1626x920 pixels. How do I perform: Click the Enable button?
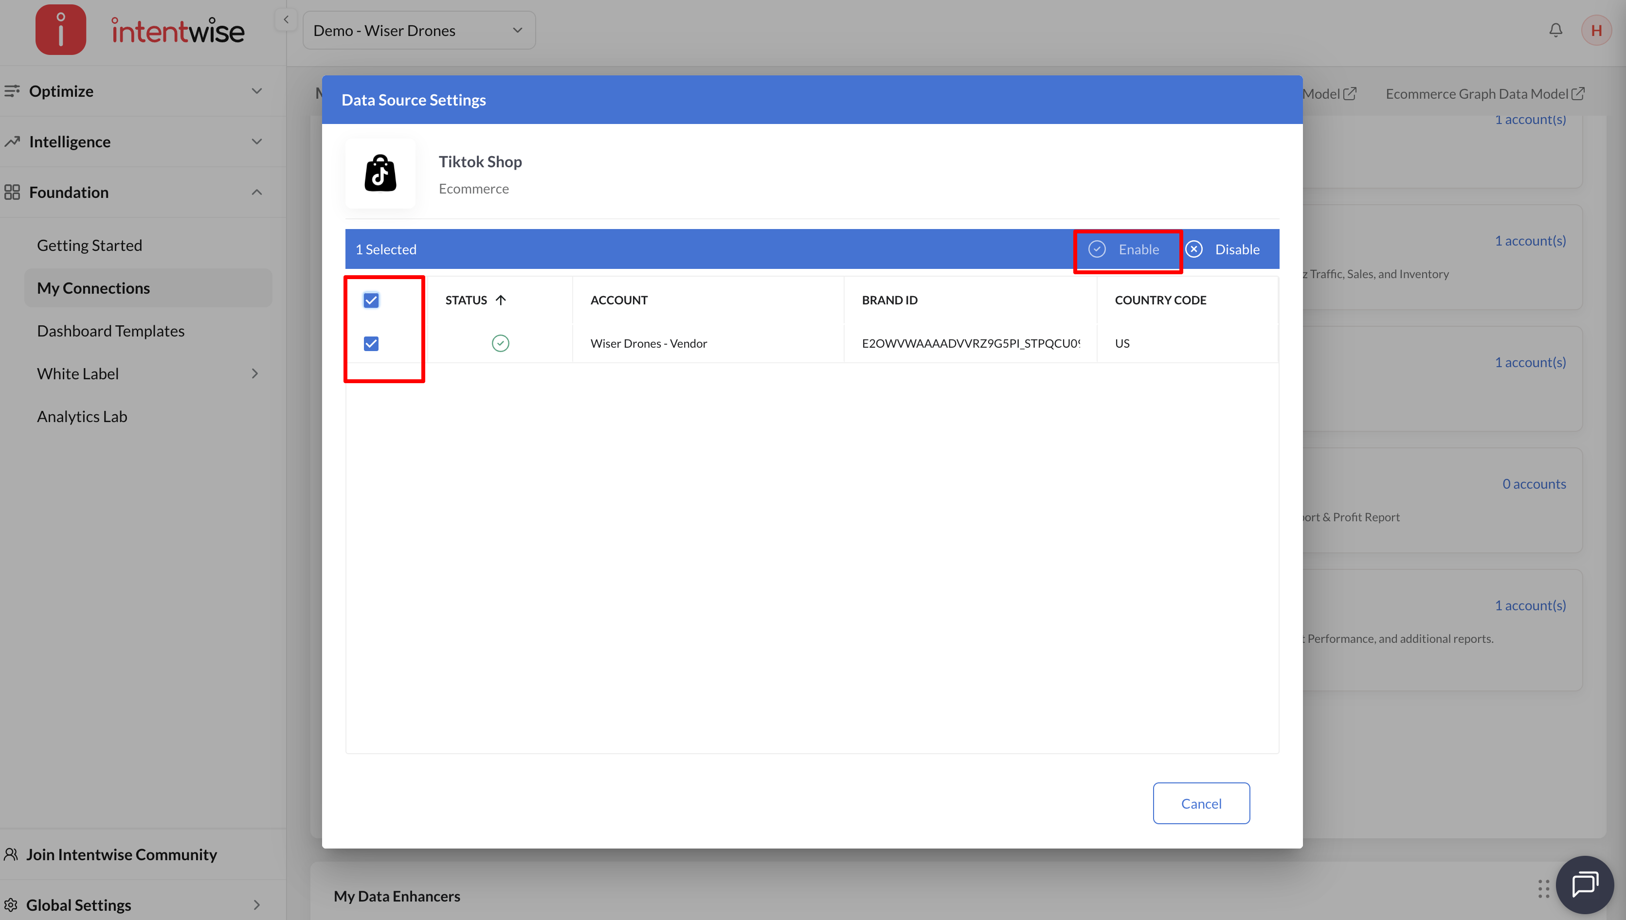(1124, 249)
